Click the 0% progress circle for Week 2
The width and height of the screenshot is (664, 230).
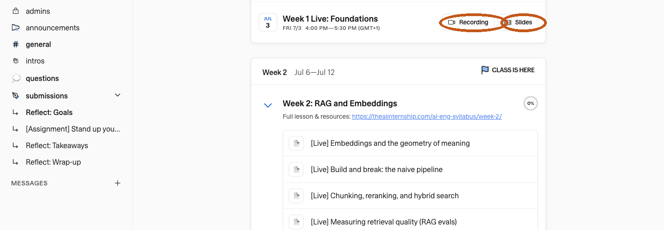point(531,103)
